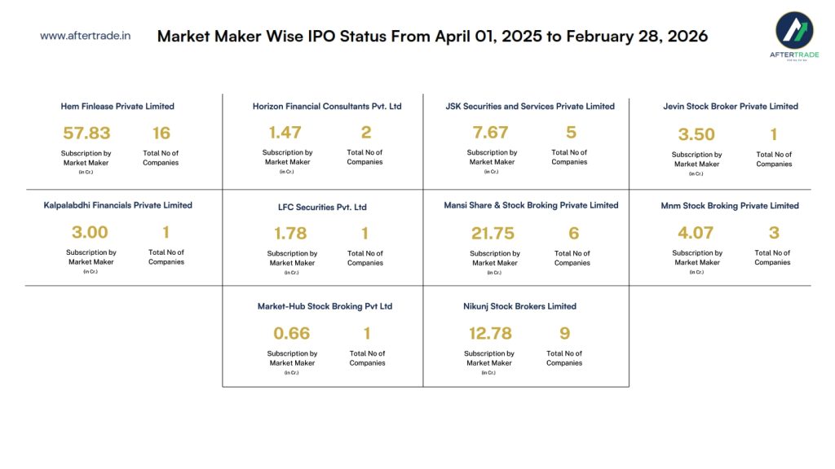The width and height of the screenshot is (835, 469).
Task: Click the AfterTrade logo icon
Action: click(x=793, y=34)
